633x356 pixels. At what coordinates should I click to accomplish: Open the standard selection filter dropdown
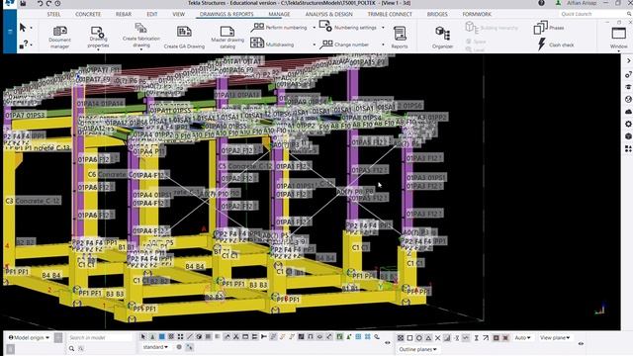coord(155,347)
